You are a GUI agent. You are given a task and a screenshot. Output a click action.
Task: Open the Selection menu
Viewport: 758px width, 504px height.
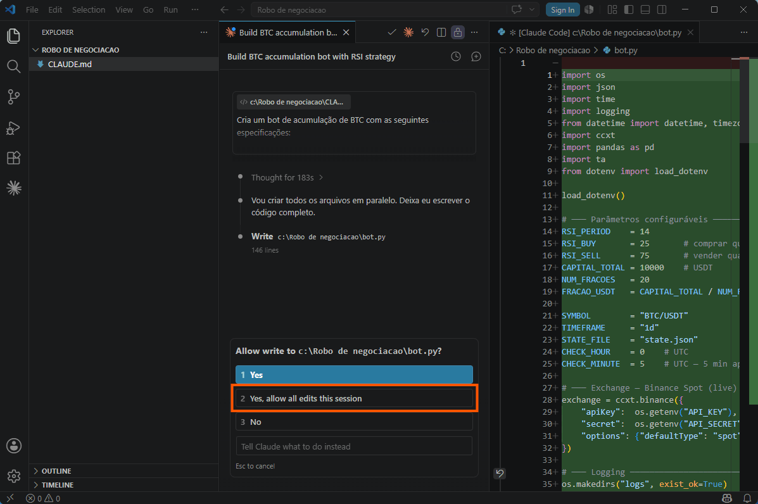pos(89,9)
